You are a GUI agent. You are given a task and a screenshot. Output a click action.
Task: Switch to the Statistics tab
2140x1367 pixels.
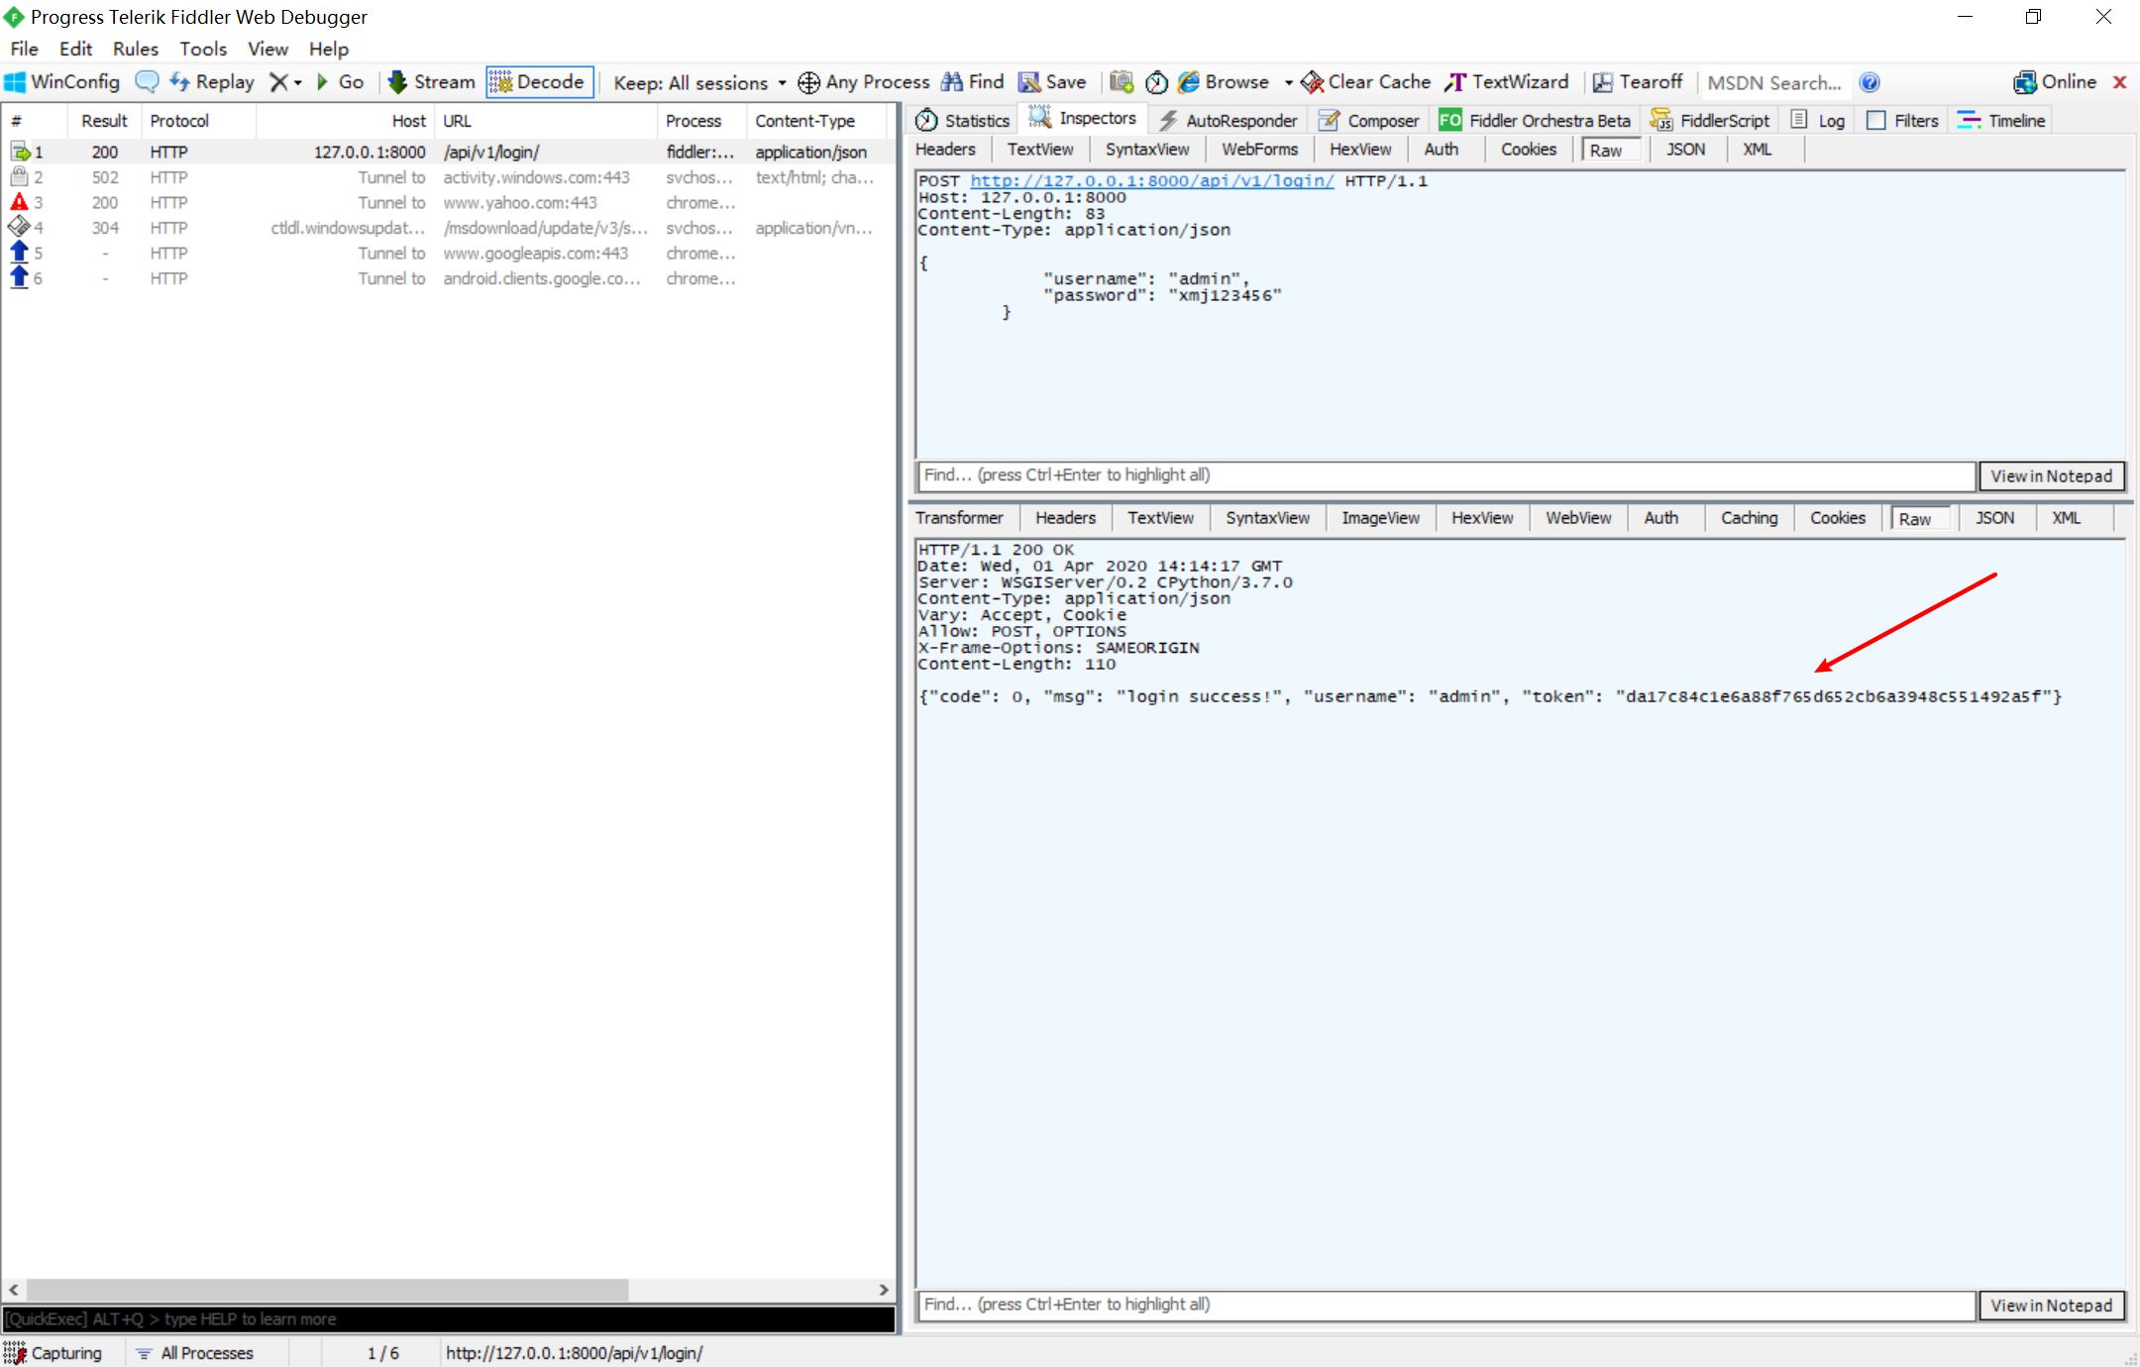(962, 120)
